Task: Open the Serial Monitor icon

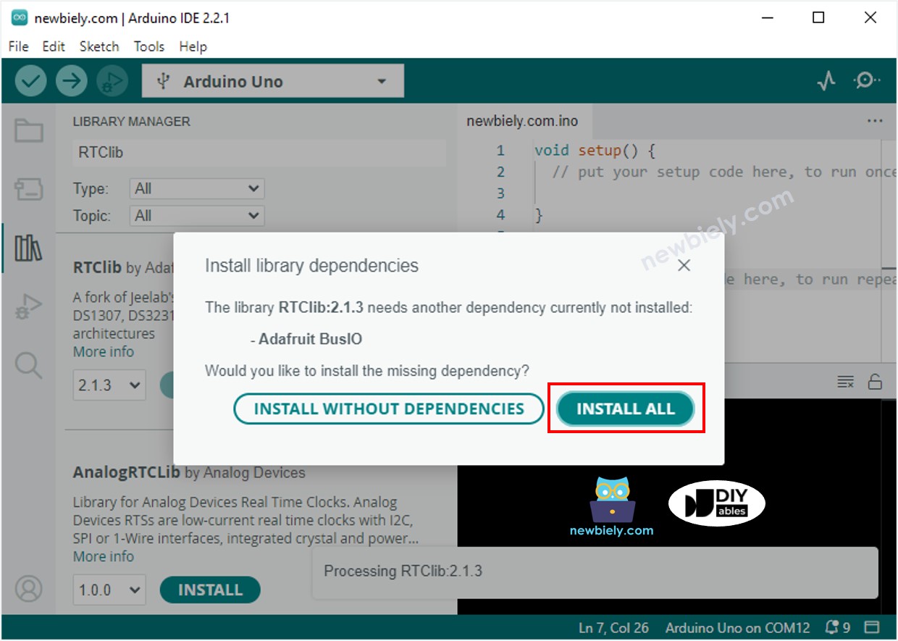Action: pyautogui.click(x=866, y=81)
